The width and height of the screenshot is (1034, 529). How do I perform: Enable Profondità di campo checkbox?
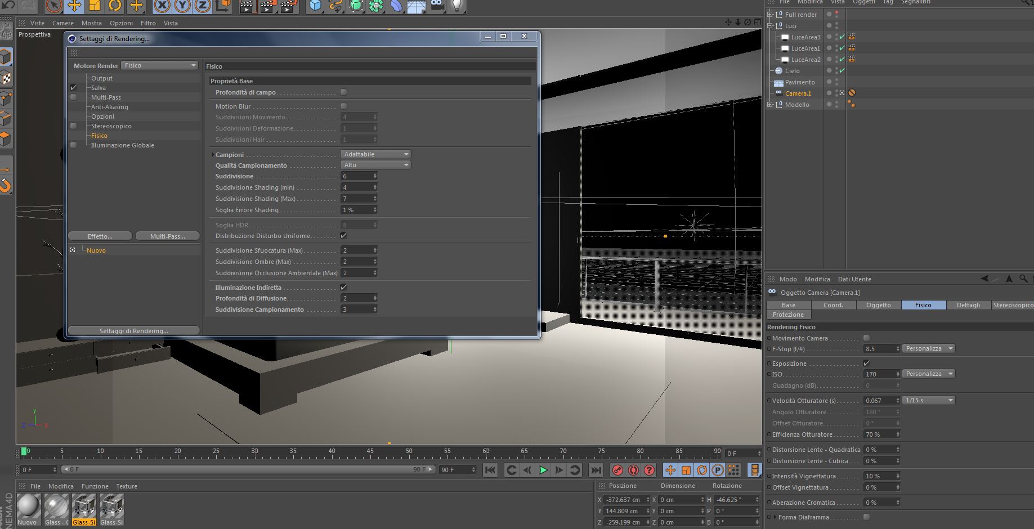(343, 92)
